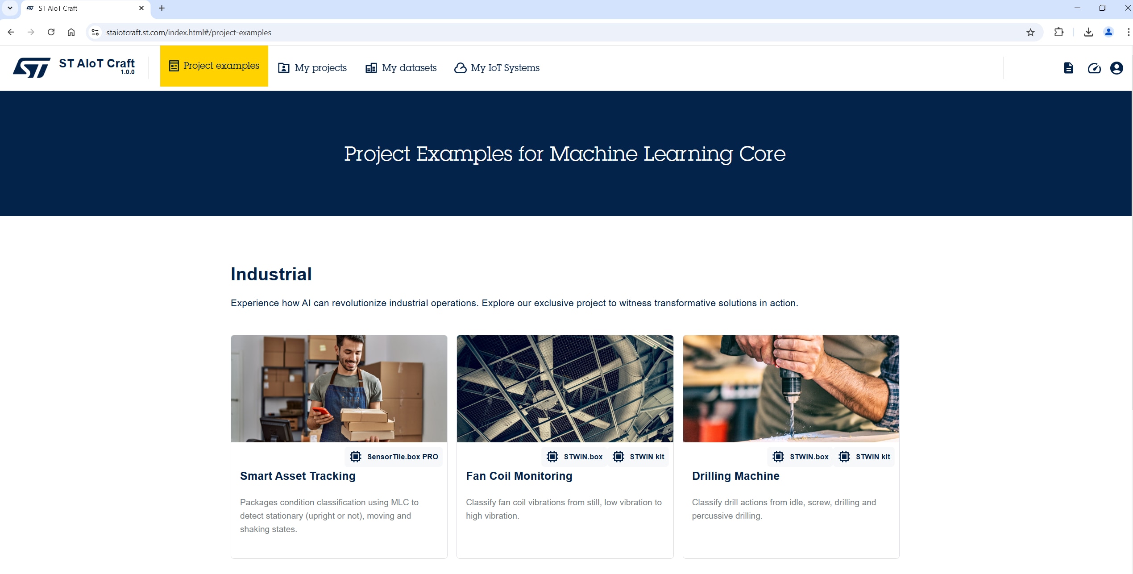This screenshot has height=574, width=1133.
Task: Open Fan Coil Monitoring project title
Action: coord(519,476)
